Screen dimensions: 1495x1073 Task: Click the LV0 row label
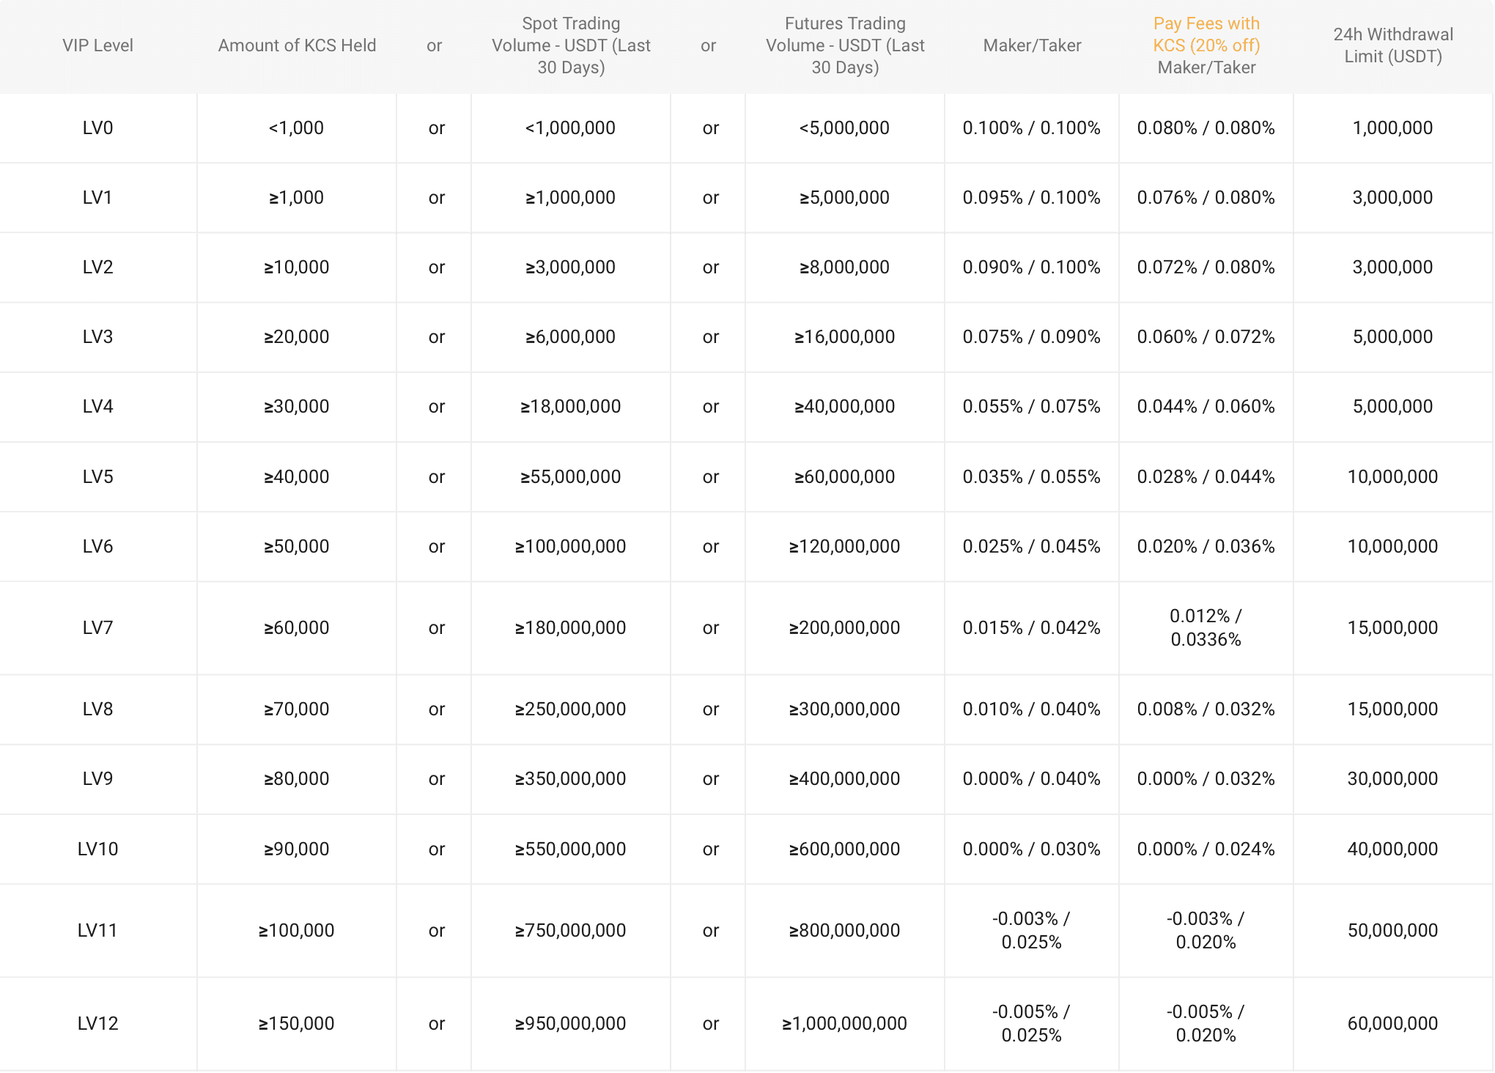[97, 128]
